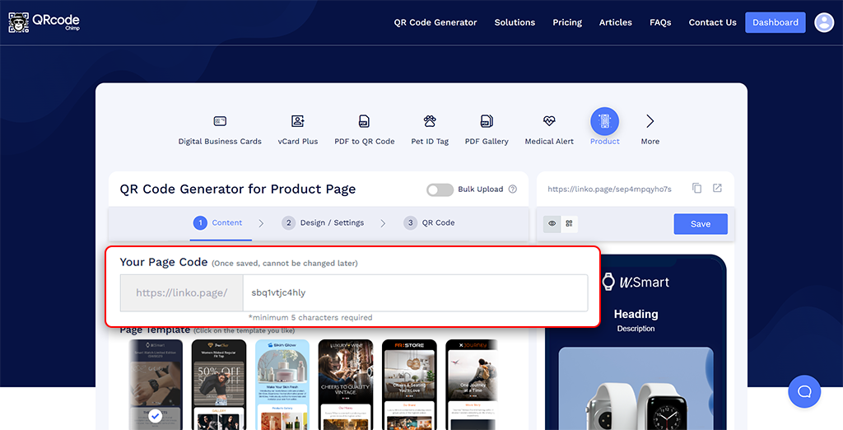Viewport: 843px width, 430px height.
Task: Click the Save button
Action: (701, 224)
